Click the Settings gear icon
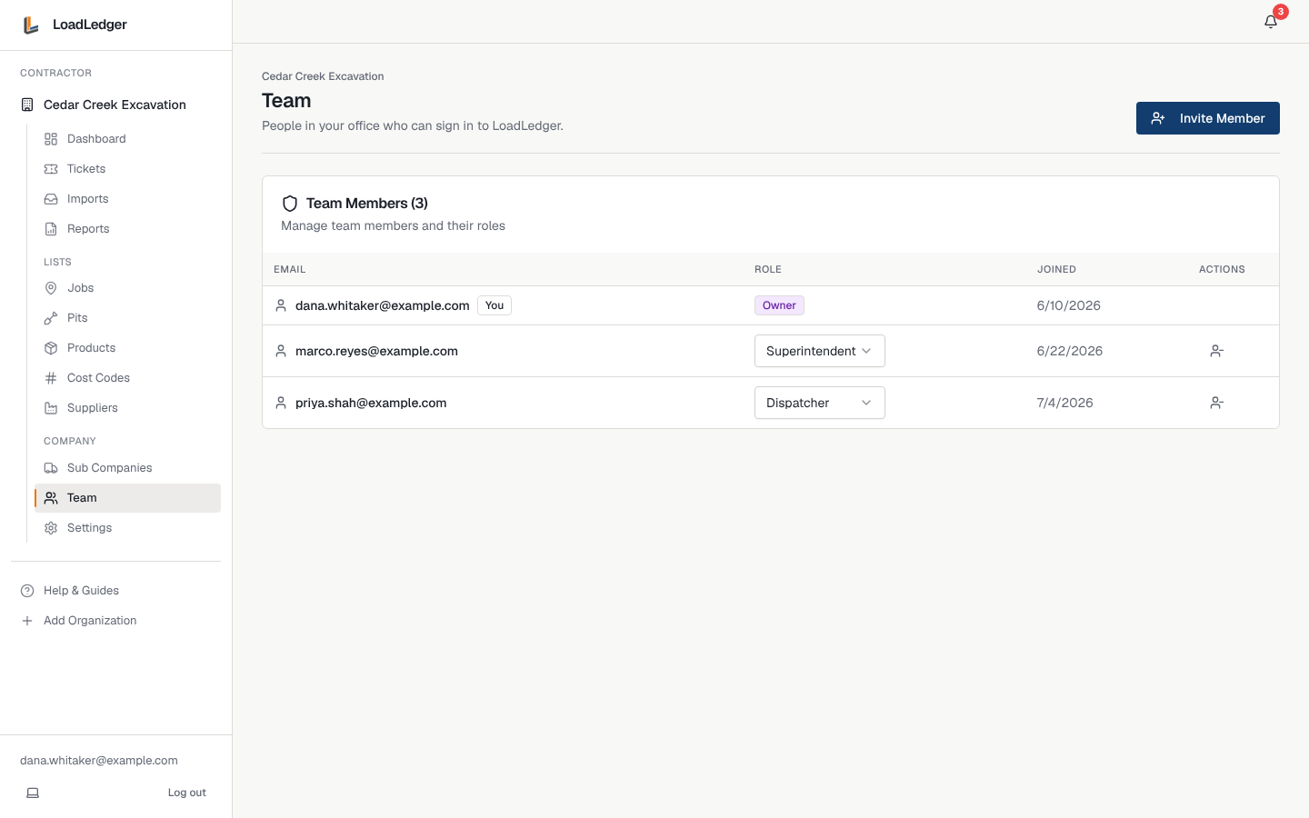Image resolution: width=1309 pixels, height=818 pixels. pyautogui.click(x=51, y=528)
